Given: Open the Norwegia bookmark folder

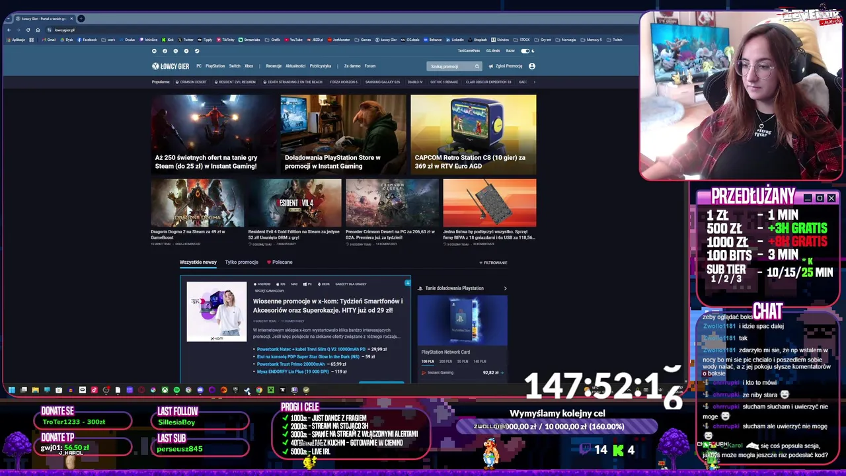Looking at the screenshot, I should click(566, 40).
